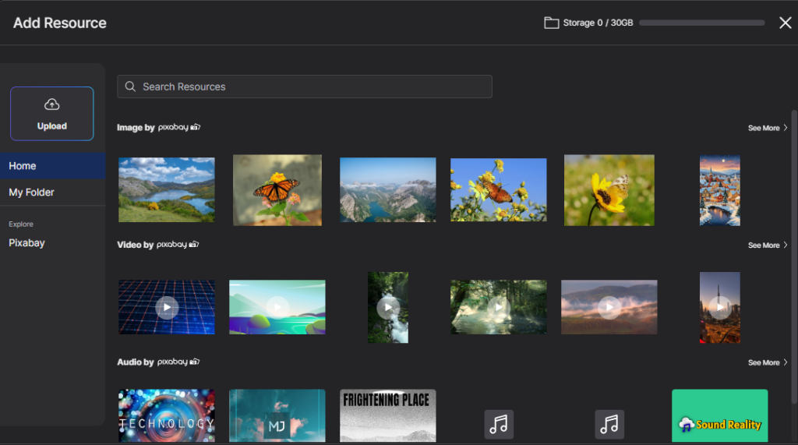Play the city skyline tower video

[719, 308]
